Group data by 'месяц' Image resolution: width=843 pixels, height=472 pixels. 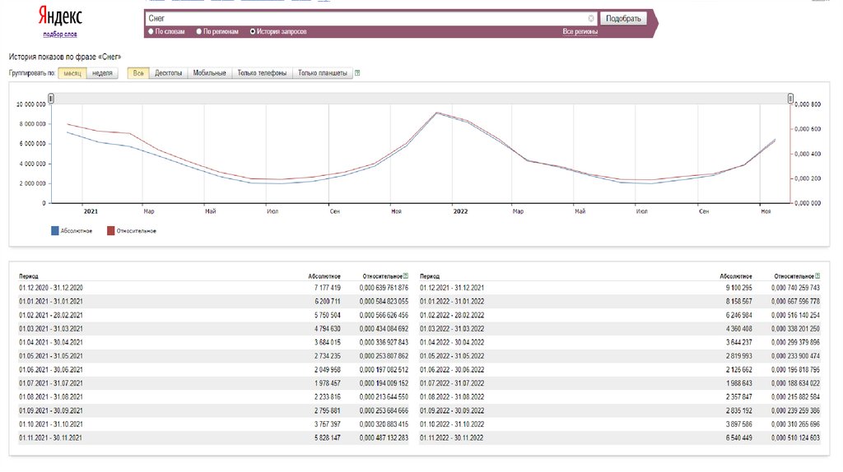pos(72,73)
